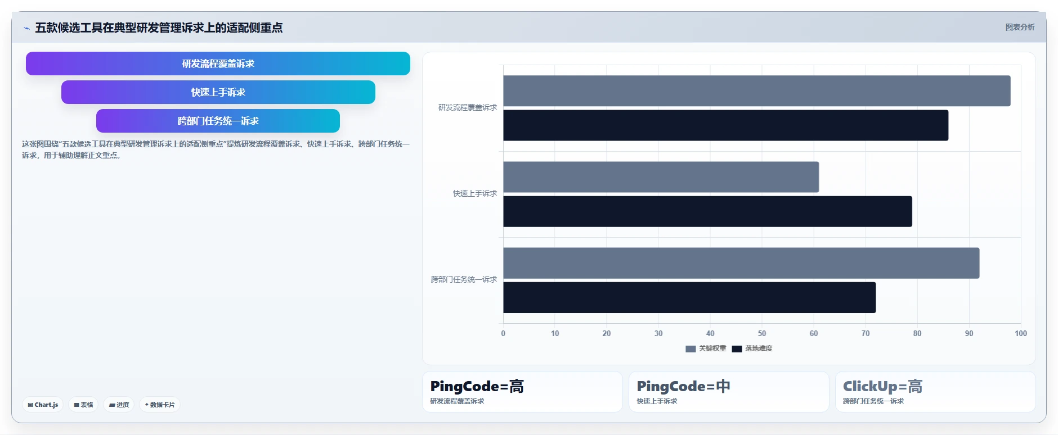Select the 跨部门任务统一诉求 funnel bar

coord(218,121)
